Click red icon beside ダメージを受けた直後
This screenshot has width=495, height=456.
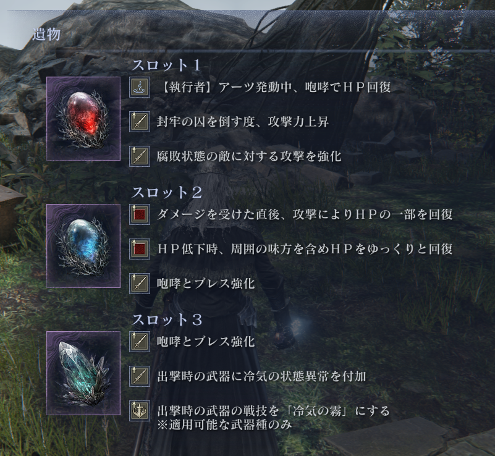click(x=140, y=214)
